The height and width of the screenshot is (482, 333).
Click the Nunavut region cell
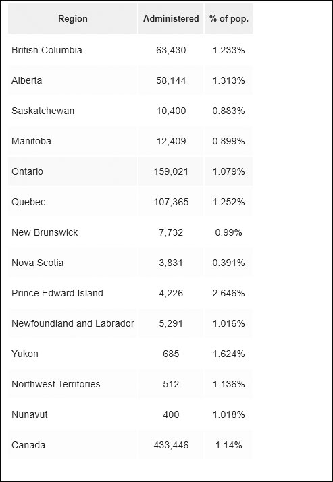(73, 414)
